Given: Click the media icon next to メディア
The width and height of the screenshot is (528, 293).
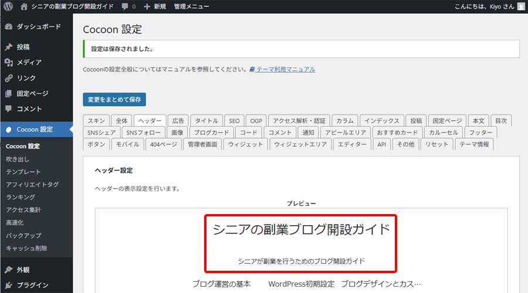Looking at the screenshot, I should pyautogui.click(x=9, y=63).
